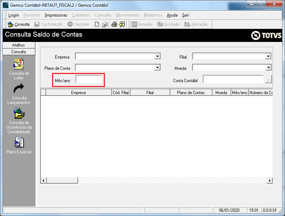
Task: Open Consulta de Ocorrências da Contabilidade icon
Action: pyautogui.click(x=19, y=113)
